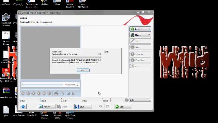Click the Play button under the preview
218x123 pixels.
coord(33,93)
